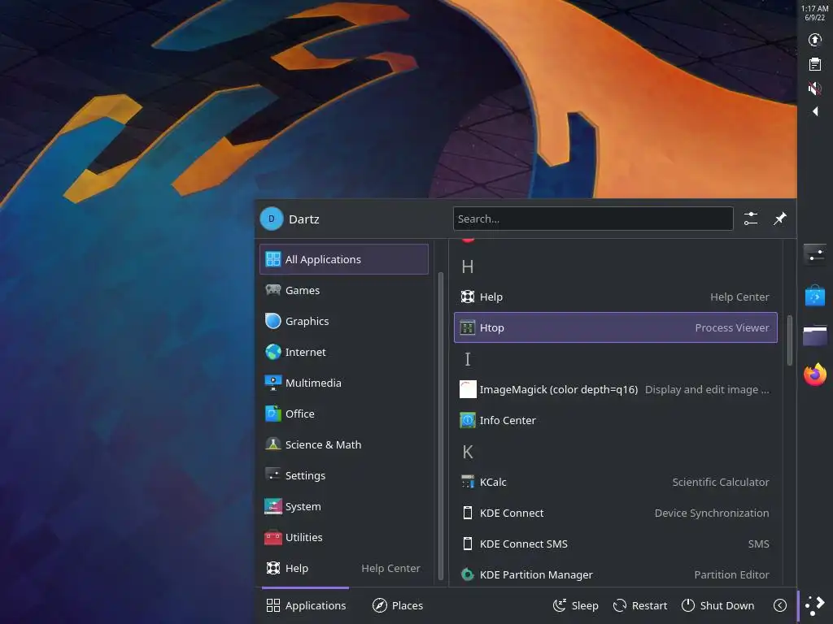The height and width of the screenshot is (624, 833).
Task: Click the Info Center icon
Action: pyautogui.click(x=468, y=420)
